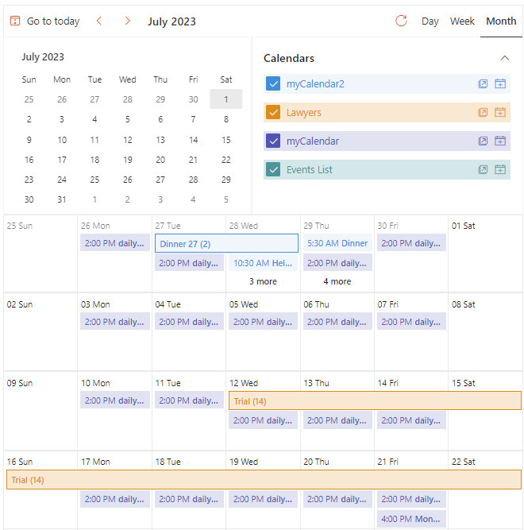Open Trial (14) event starting 12 Wed
524x530 pixels.
(375, 401)
